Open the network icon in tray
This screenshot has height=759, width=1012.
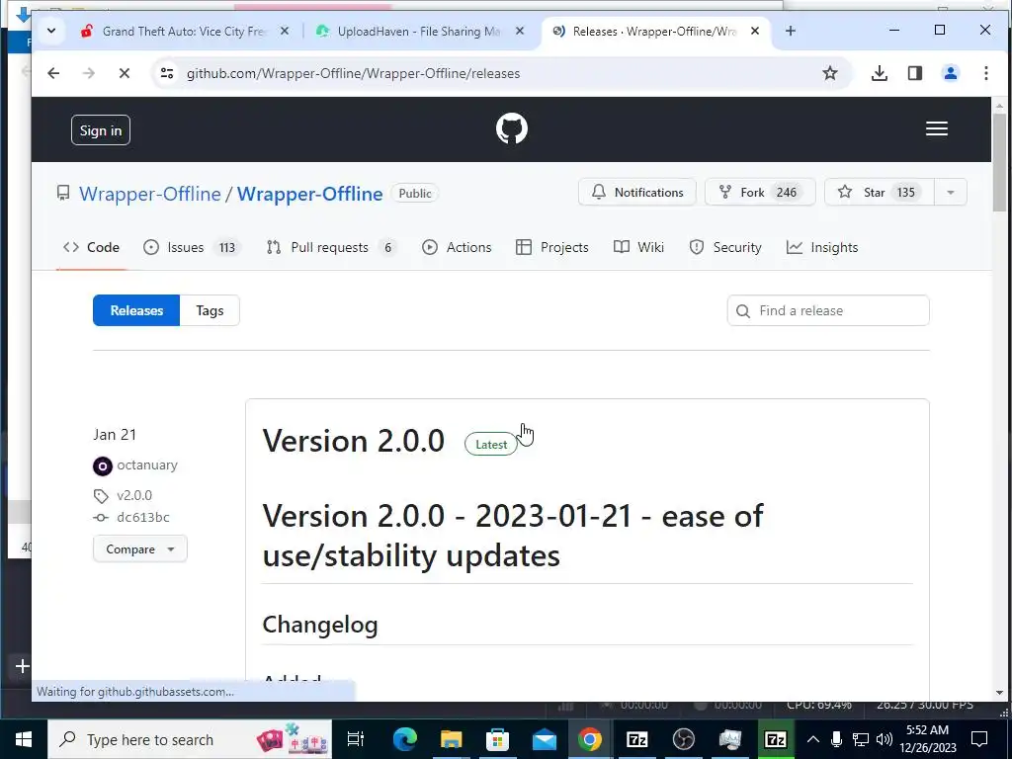click(861, 739)
